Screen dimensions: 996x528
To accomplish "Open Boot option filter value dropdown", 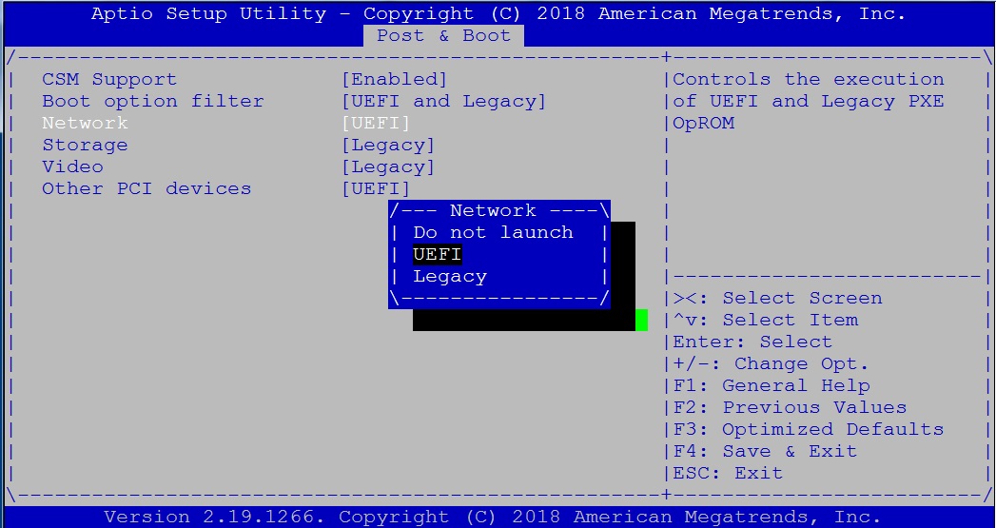I will point(443,102).
